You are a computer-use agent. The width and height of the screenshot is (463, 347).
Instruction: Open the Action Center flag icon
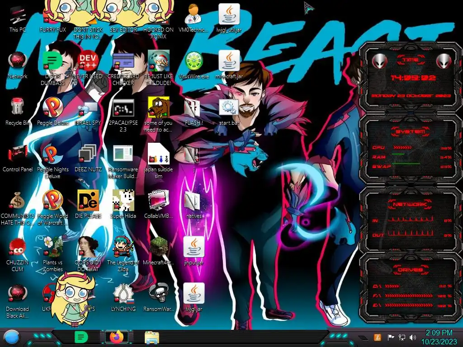click(x=391, y=337)
